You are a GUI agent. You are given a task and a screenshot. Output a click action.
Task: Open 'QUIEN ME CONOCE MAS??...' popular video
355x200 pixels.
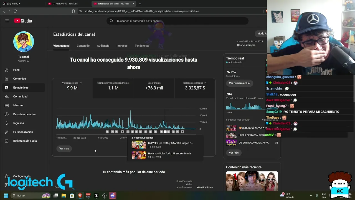click(x=252, y=143)
